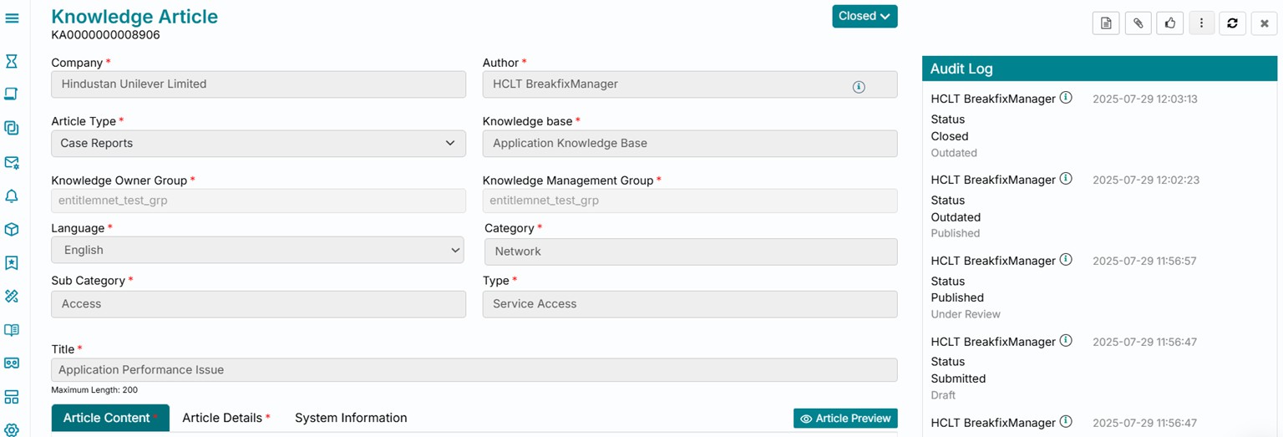Open the System Information tab
Image resolution: width=1283 pixels, height=437 pixels.
point(351,418)
